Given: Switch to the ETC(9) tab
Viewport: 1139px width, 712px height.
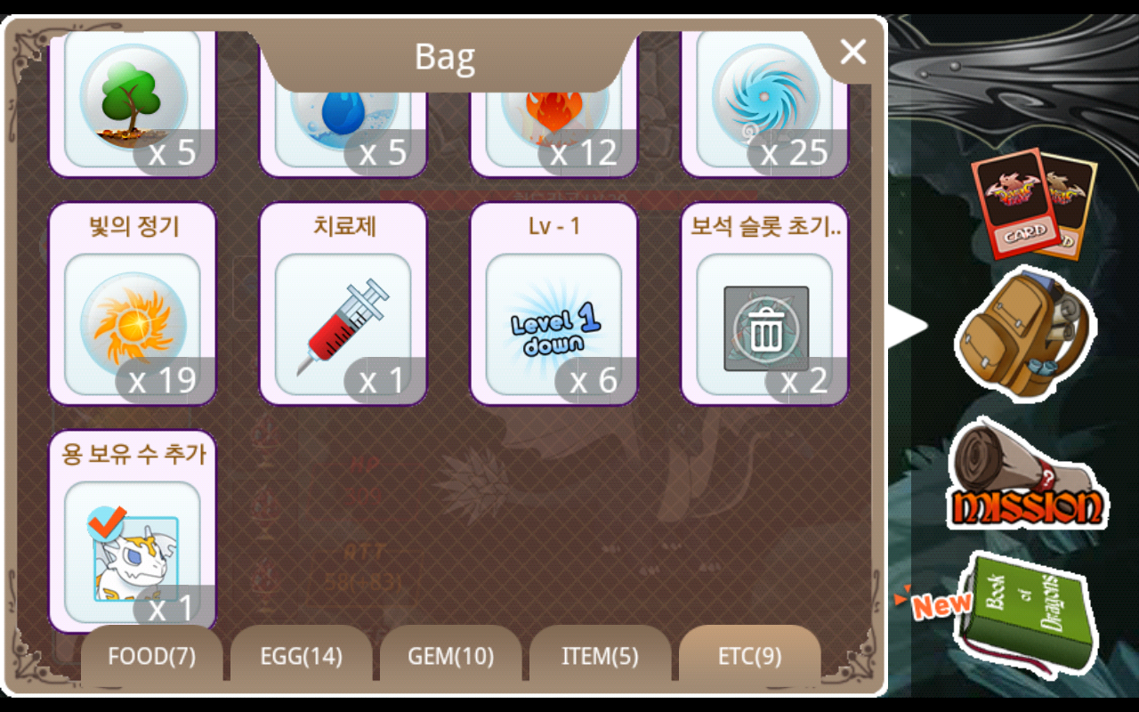Looking at the screenshot, I should (x=750, y=657).
